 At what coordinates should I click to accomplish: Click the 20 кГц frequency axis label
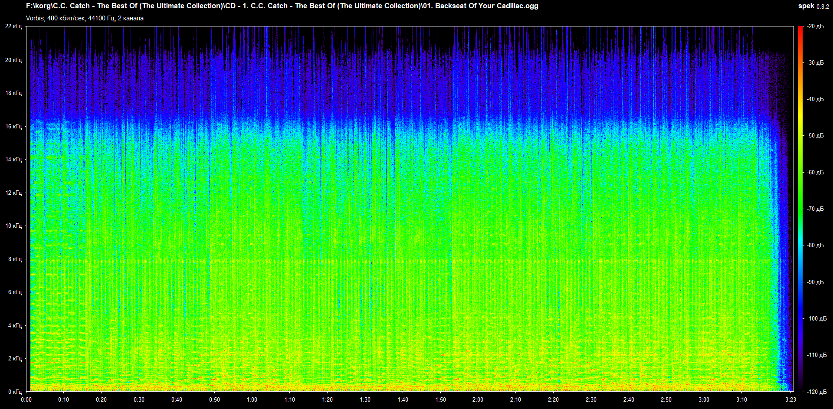tap(13, 60)
